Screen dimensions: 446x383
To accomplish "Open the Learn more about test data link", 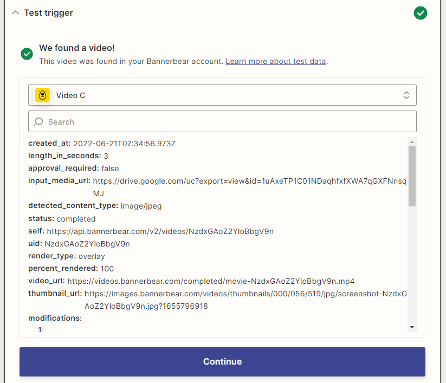I will click(x=275, y=61).
